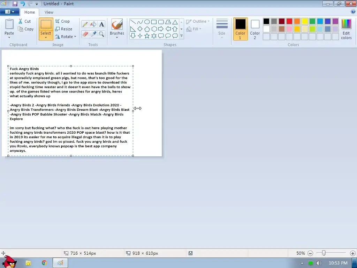Open Edit colors dialog
This screenshot has height=268, width=357.
pos(346,29)
